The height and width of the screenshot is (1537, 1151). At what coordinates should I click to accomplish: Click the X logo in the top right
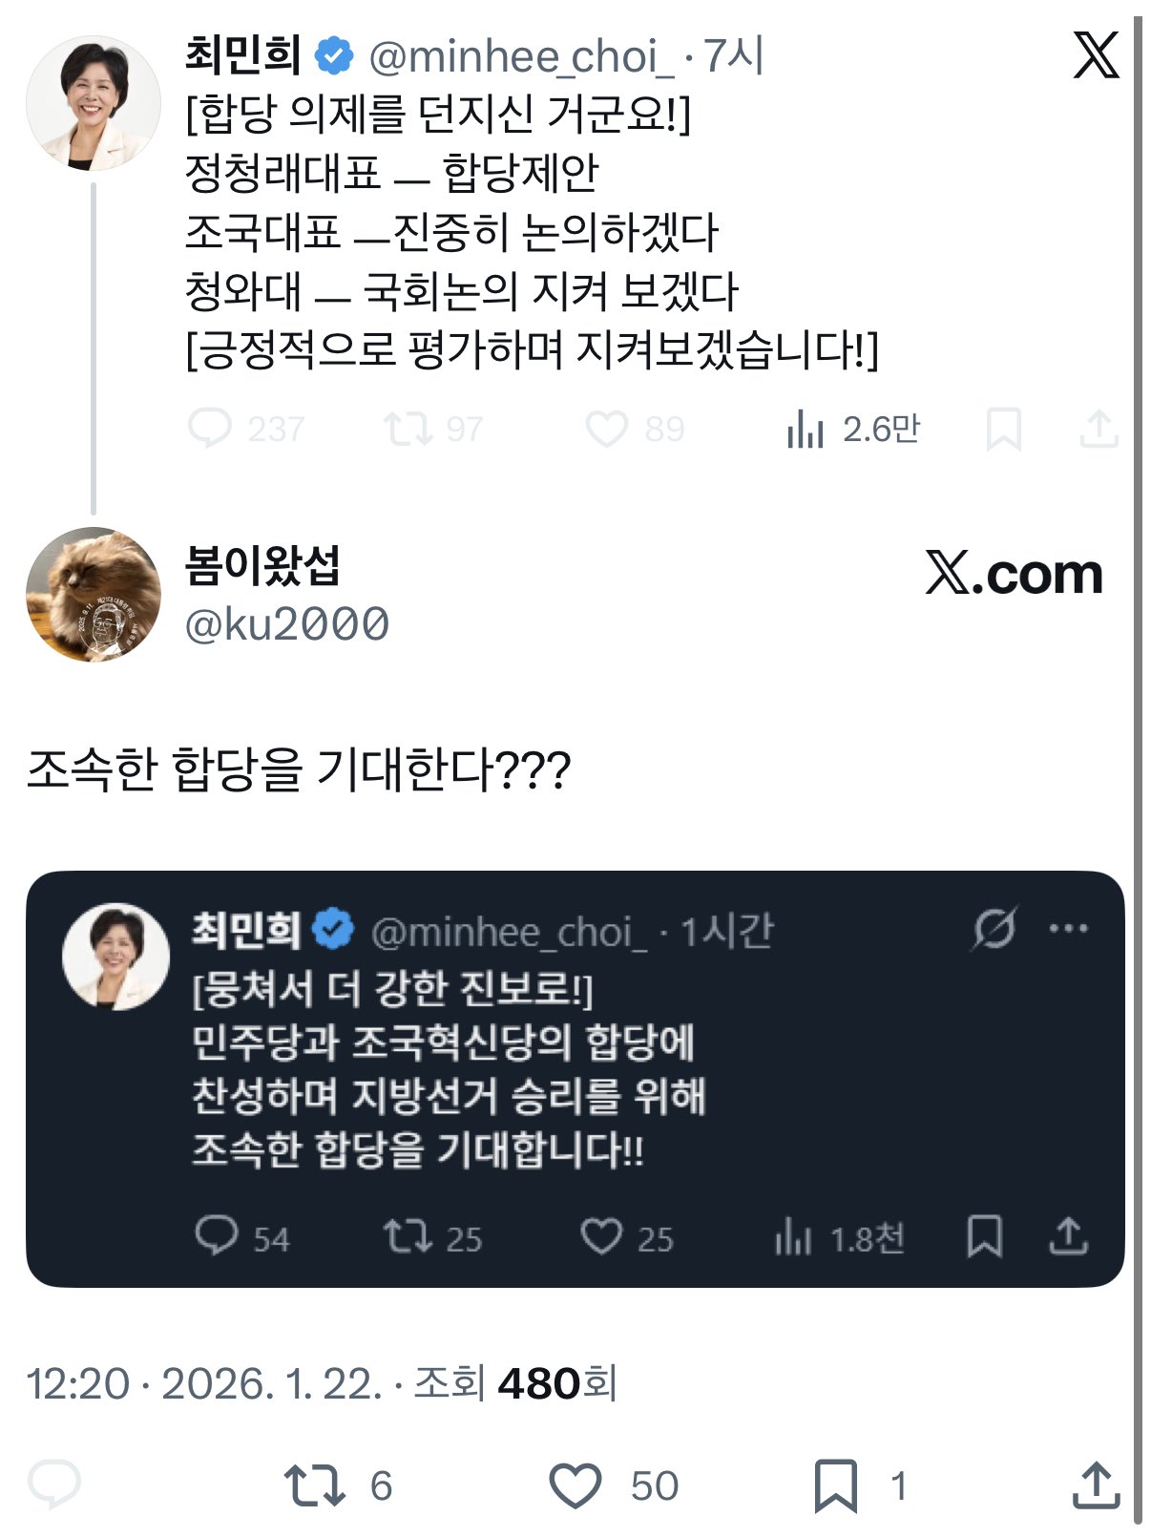1095,55
